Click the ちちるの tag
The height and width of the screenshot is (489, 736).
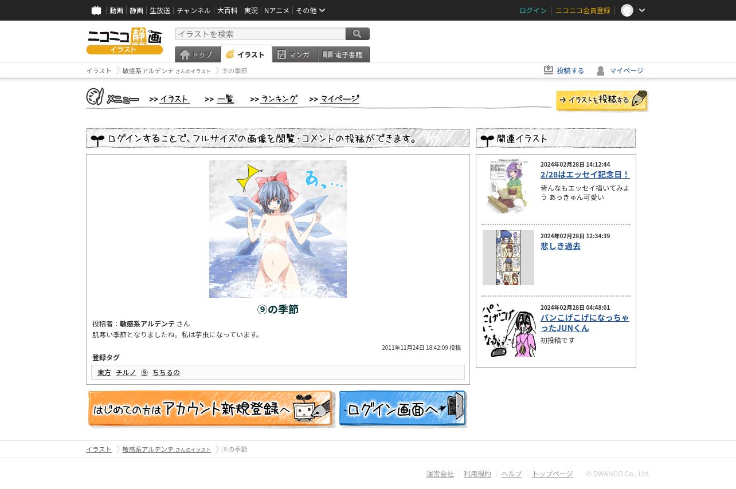[166, 372]
